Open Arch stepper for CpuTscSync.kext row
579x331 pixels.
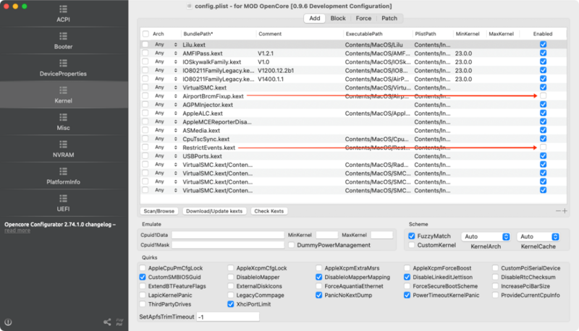tap(175, 139)
